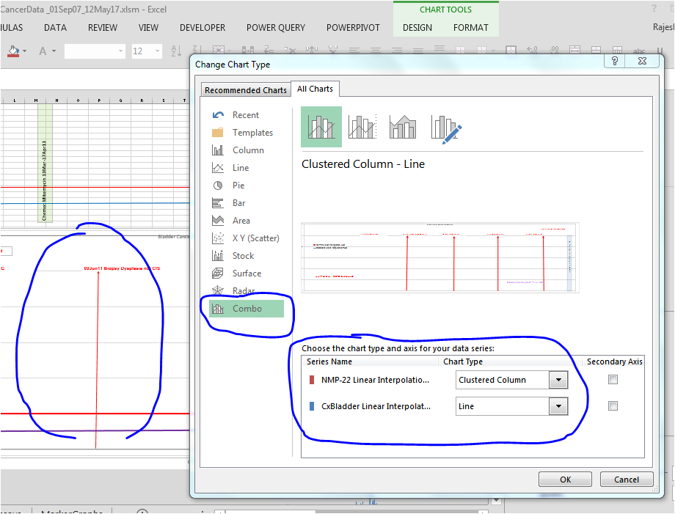Screen dimensions: 675x514
Task: Choose the Combo chart category
Action: tap(247, 309)
